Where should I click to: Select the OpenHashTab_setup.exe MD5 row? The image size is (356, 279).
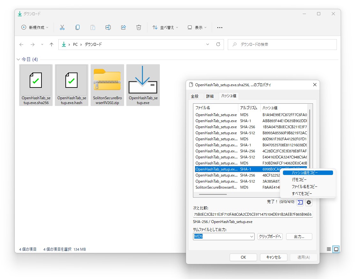pos(251,115)
